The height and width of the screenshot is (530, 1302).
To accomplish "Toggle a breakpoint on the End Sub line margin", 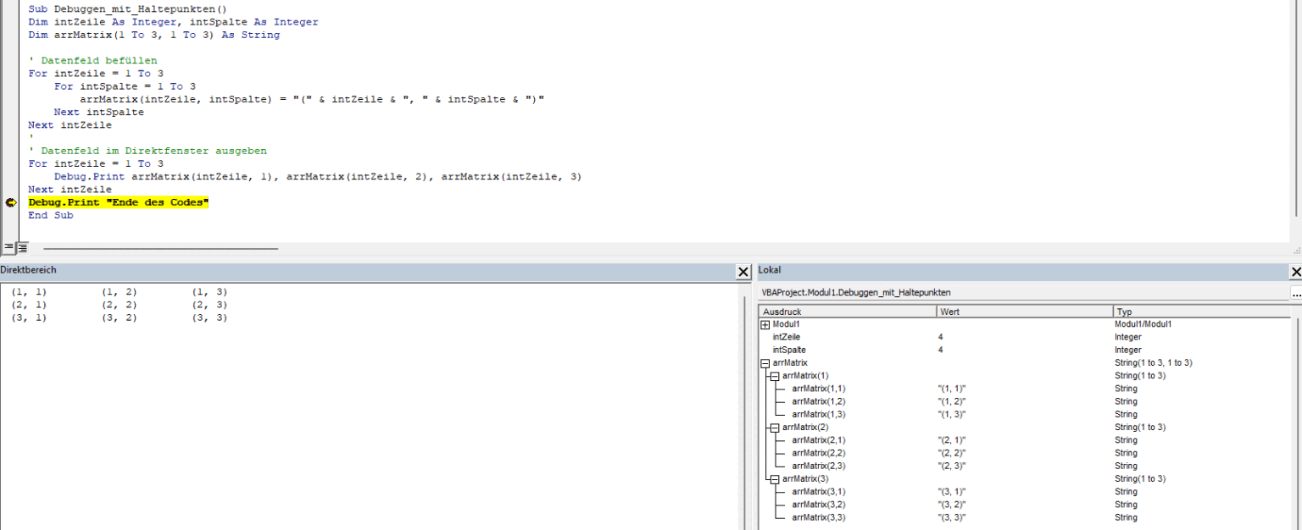I will 11,215.
